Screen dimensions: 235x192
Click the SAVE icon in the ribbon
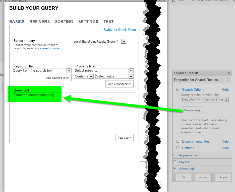coord(174,1)
